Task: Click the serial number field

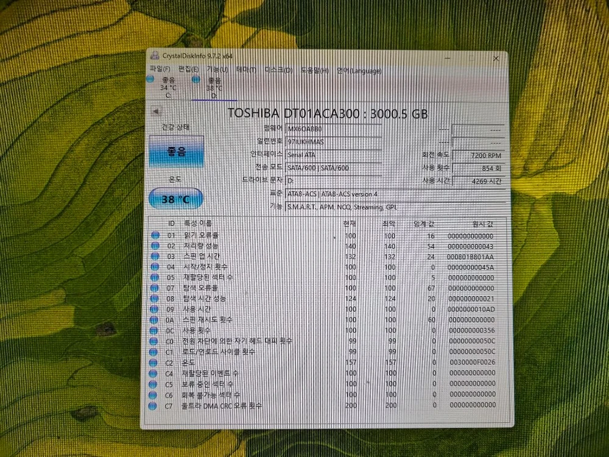Action: [333, 142]
